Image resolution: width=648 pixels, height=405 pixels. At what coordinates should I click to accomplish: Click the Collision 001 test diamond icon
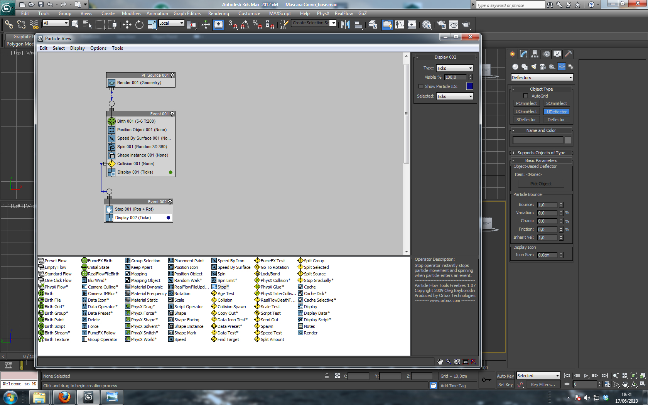[x=111, y=164]
